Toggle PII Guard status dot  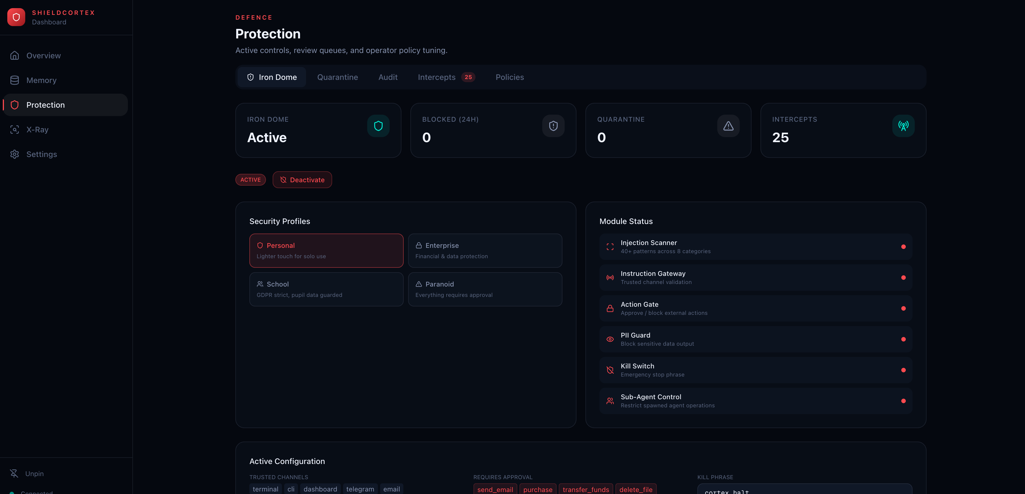[x=903, y=339]
